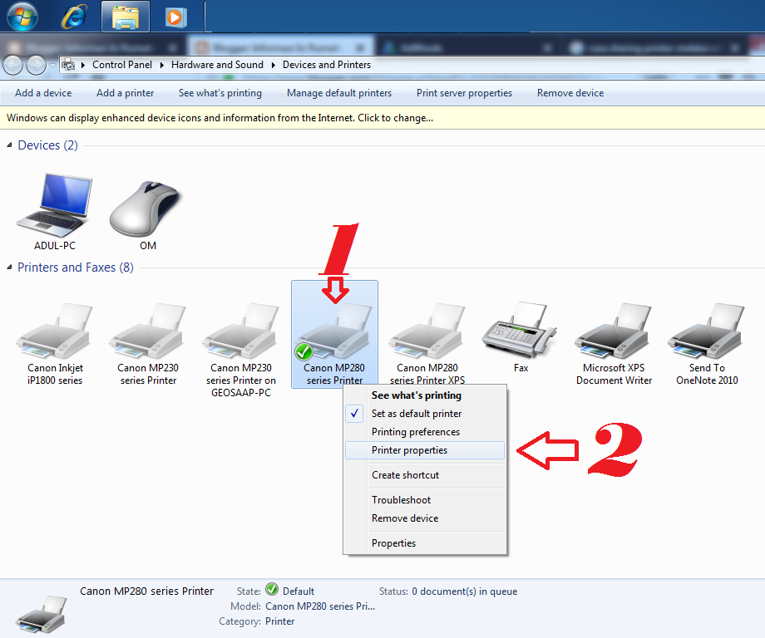The height and width of the screenshot is (638, 765).
Task: Open Windows Explorer taskbar icon
Action: [x=126, y=17]
